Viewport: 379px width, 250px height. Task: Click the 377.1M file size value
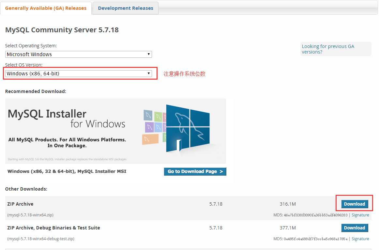click(288, 228)
